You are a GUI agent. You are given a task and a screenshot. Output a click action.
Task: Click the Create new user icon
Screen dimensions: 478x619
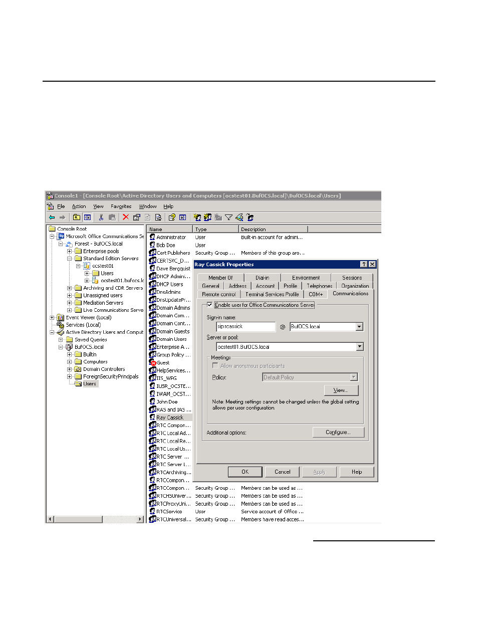(197, 218)
